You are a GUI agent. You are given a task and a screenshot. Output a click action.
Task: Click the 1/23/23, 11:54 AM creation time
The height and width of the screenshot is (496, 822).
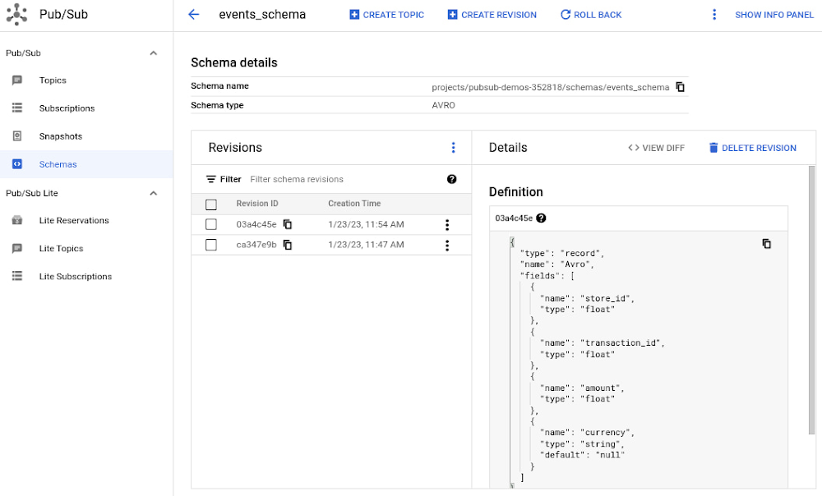366,224
